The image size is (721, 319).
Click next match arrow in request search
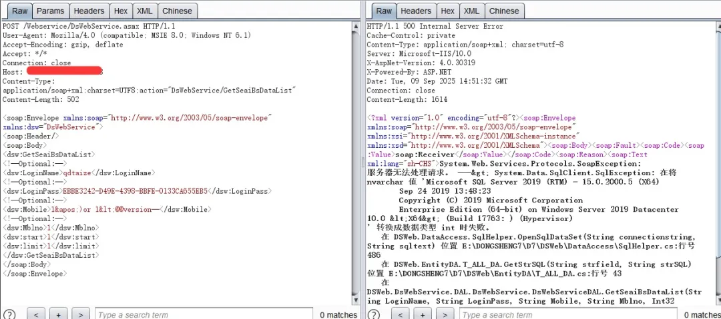[x=81, y=314]
